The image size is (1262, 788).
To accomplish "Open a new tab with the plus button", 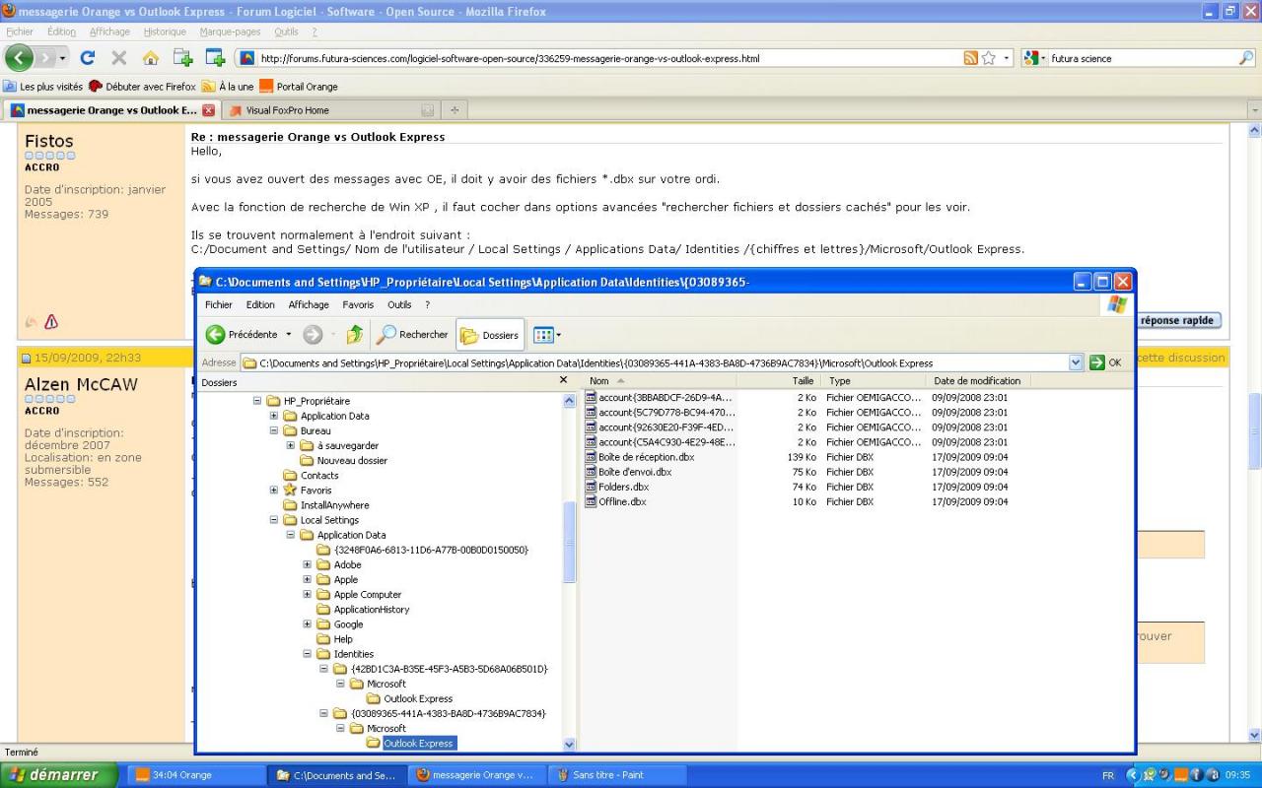I will pyautogui.click(x=455, y=110).
